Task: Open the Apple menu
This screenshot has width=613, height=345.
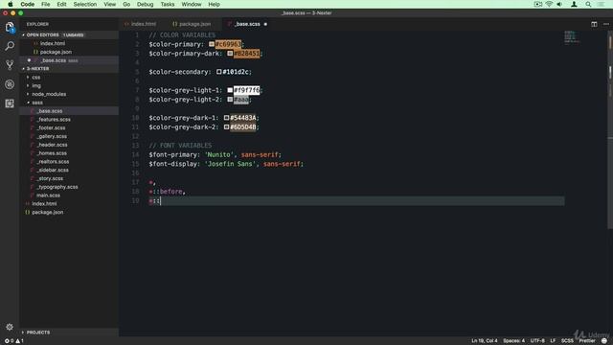Action: pos(11,4)
